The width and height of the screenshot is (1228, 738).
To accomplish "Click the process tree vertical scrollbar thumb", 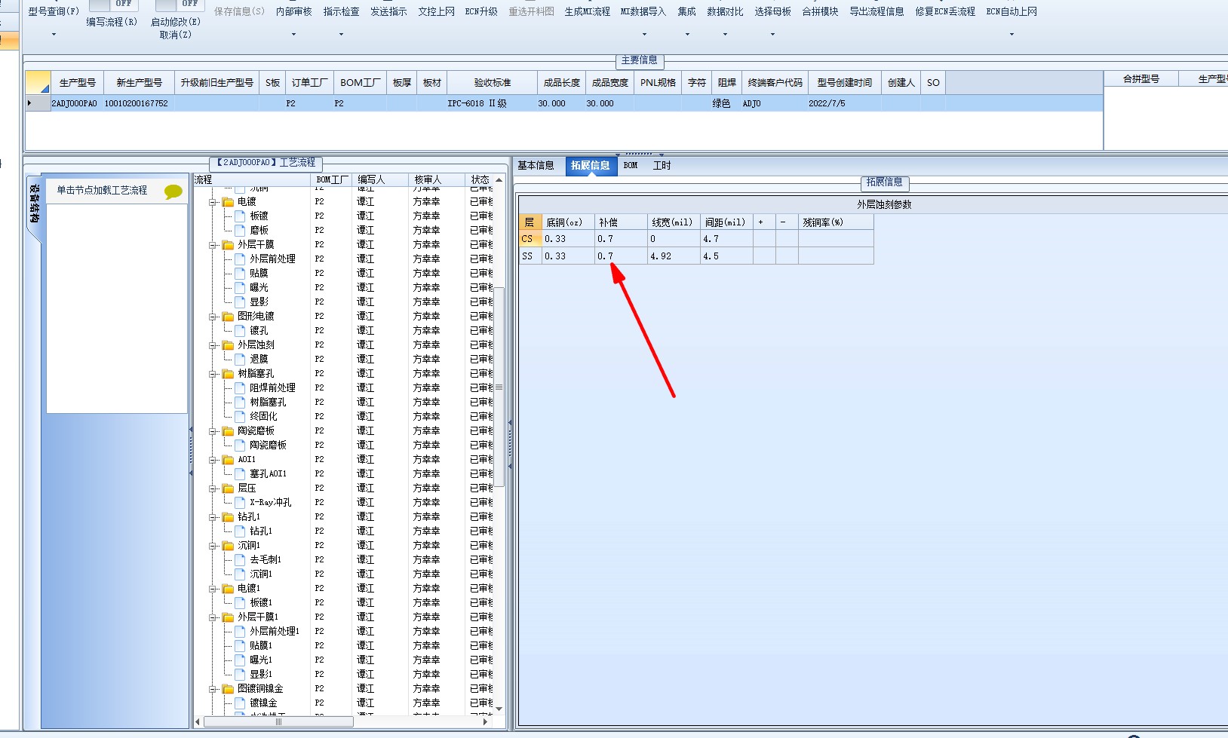I will point(499,387).
